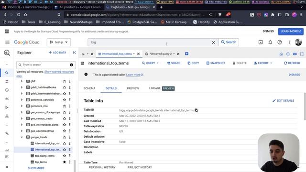Close the Unsaved query 2 tab

tap(178, 54)
